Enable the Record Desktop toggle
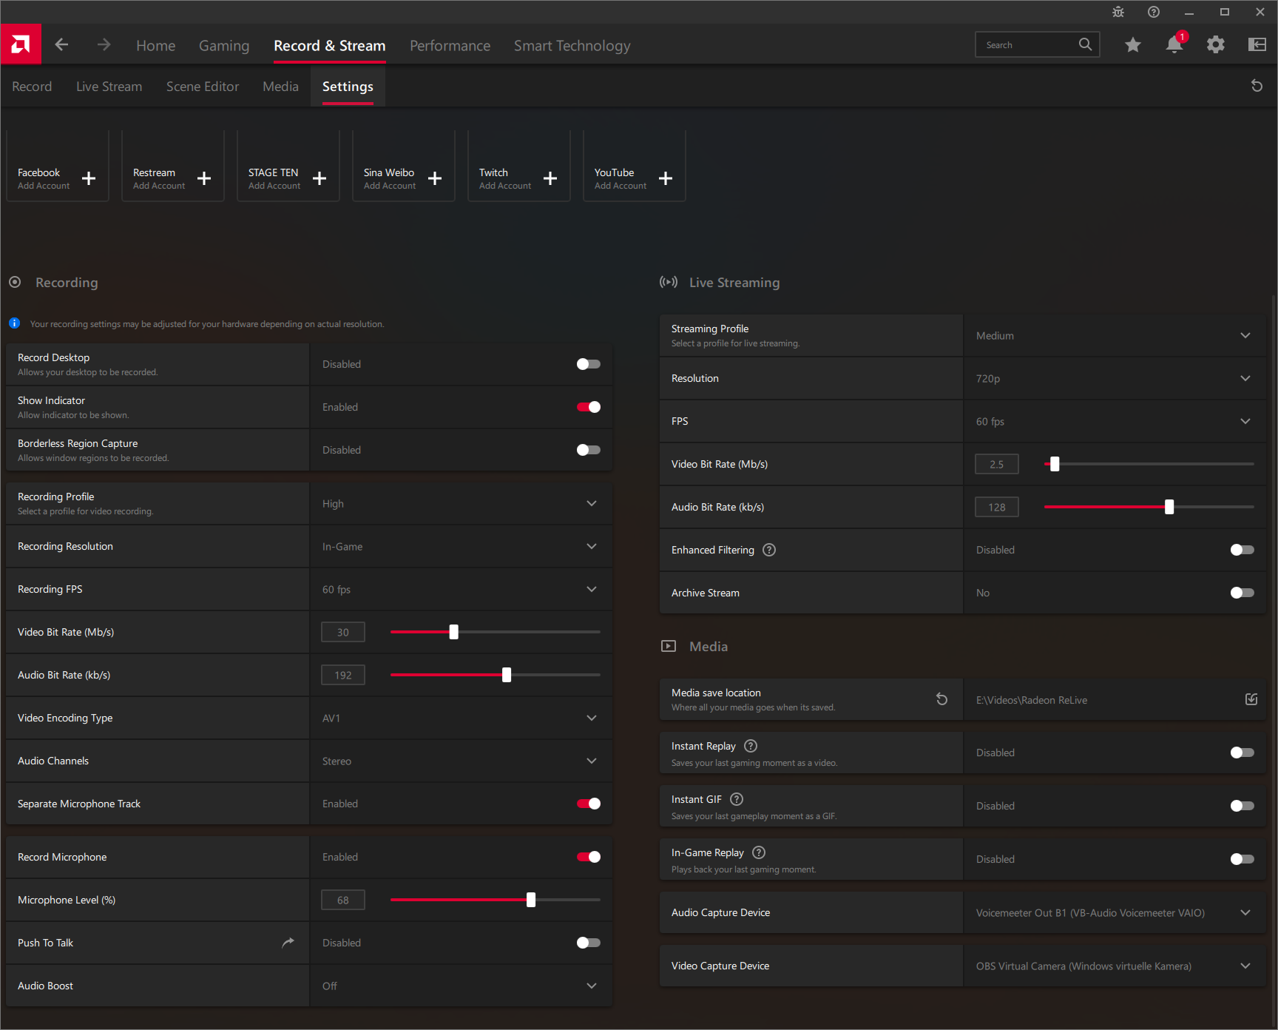1278x1030 pixels. click(x=589, y=364)
